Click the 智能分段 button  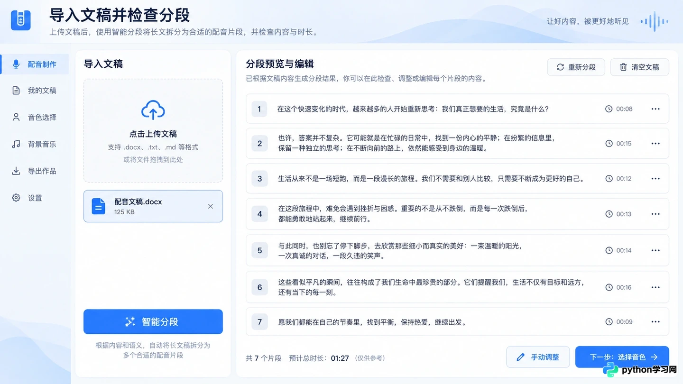tap(153, 322)
